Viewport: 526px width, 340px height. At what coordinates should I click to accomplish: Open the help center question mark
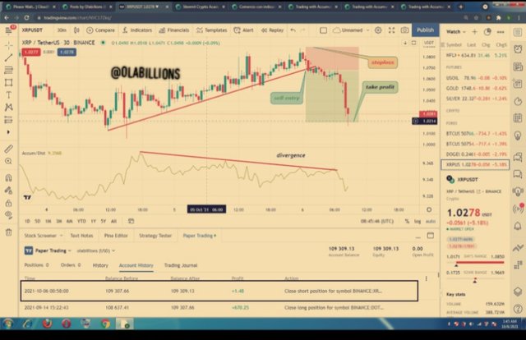click(x=518, y=309)
